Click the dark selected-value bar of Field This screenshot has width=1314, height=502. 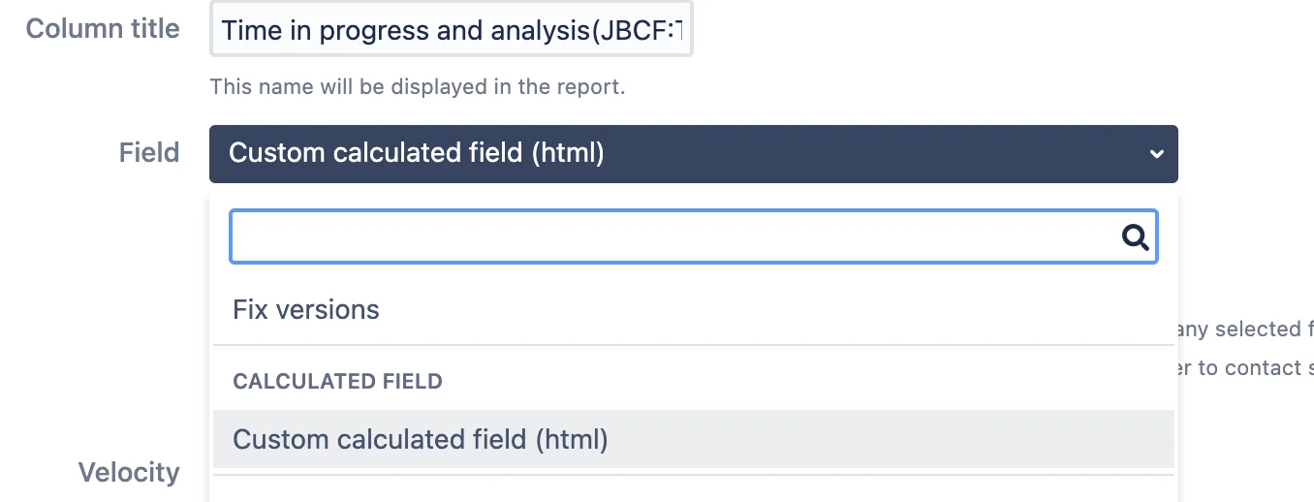(x=694, y=154)
